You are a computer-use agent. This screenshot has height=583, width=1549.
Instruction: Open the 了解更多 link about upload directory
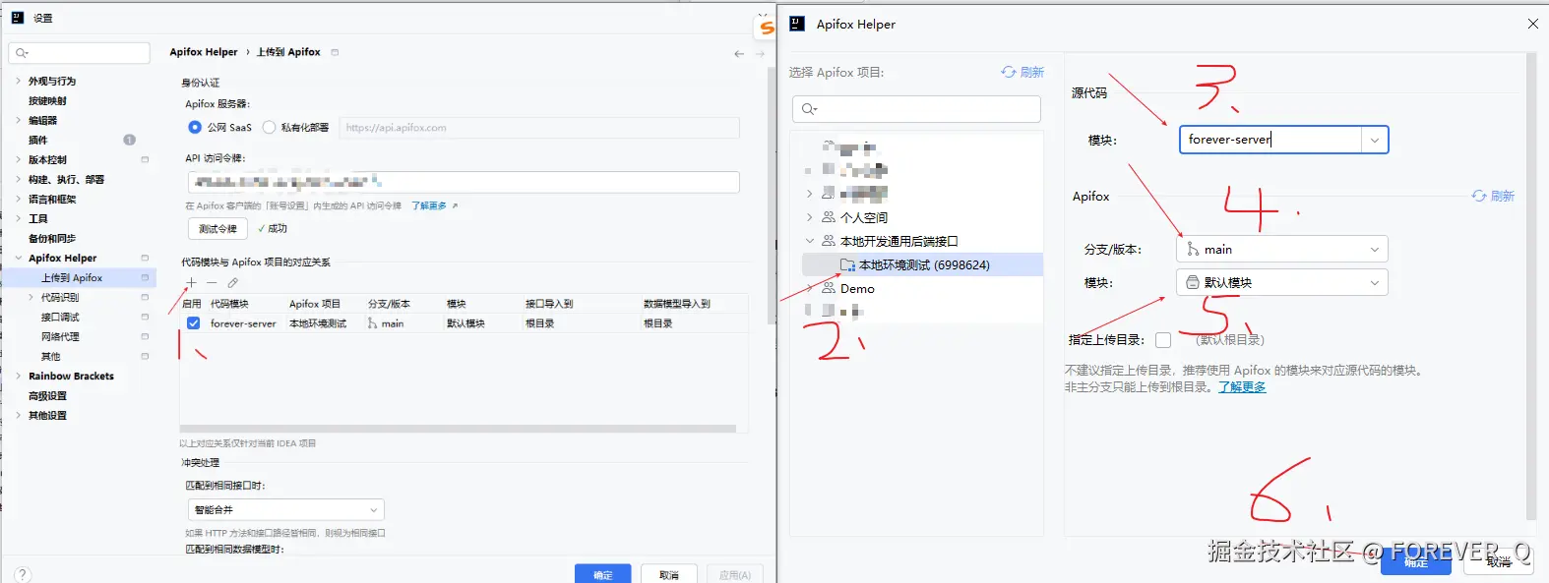click(1242, 387)
